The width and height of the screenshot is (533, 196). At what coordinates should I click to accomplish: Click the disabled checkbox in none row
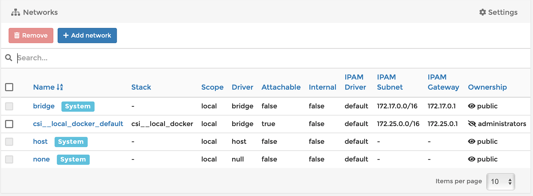9,159
